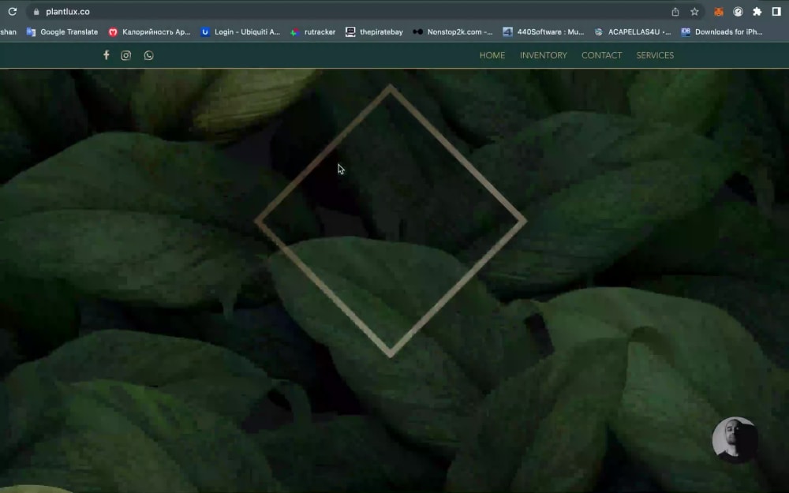The height and width of the screenshot is (493, 789).
Task: Click the padlock site security icon
Action: coord(36,12)
